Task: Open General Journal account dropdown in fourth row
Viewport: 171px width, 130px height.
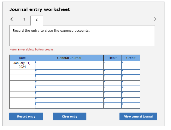Action: pyautogui.click(x=69, y=83)
